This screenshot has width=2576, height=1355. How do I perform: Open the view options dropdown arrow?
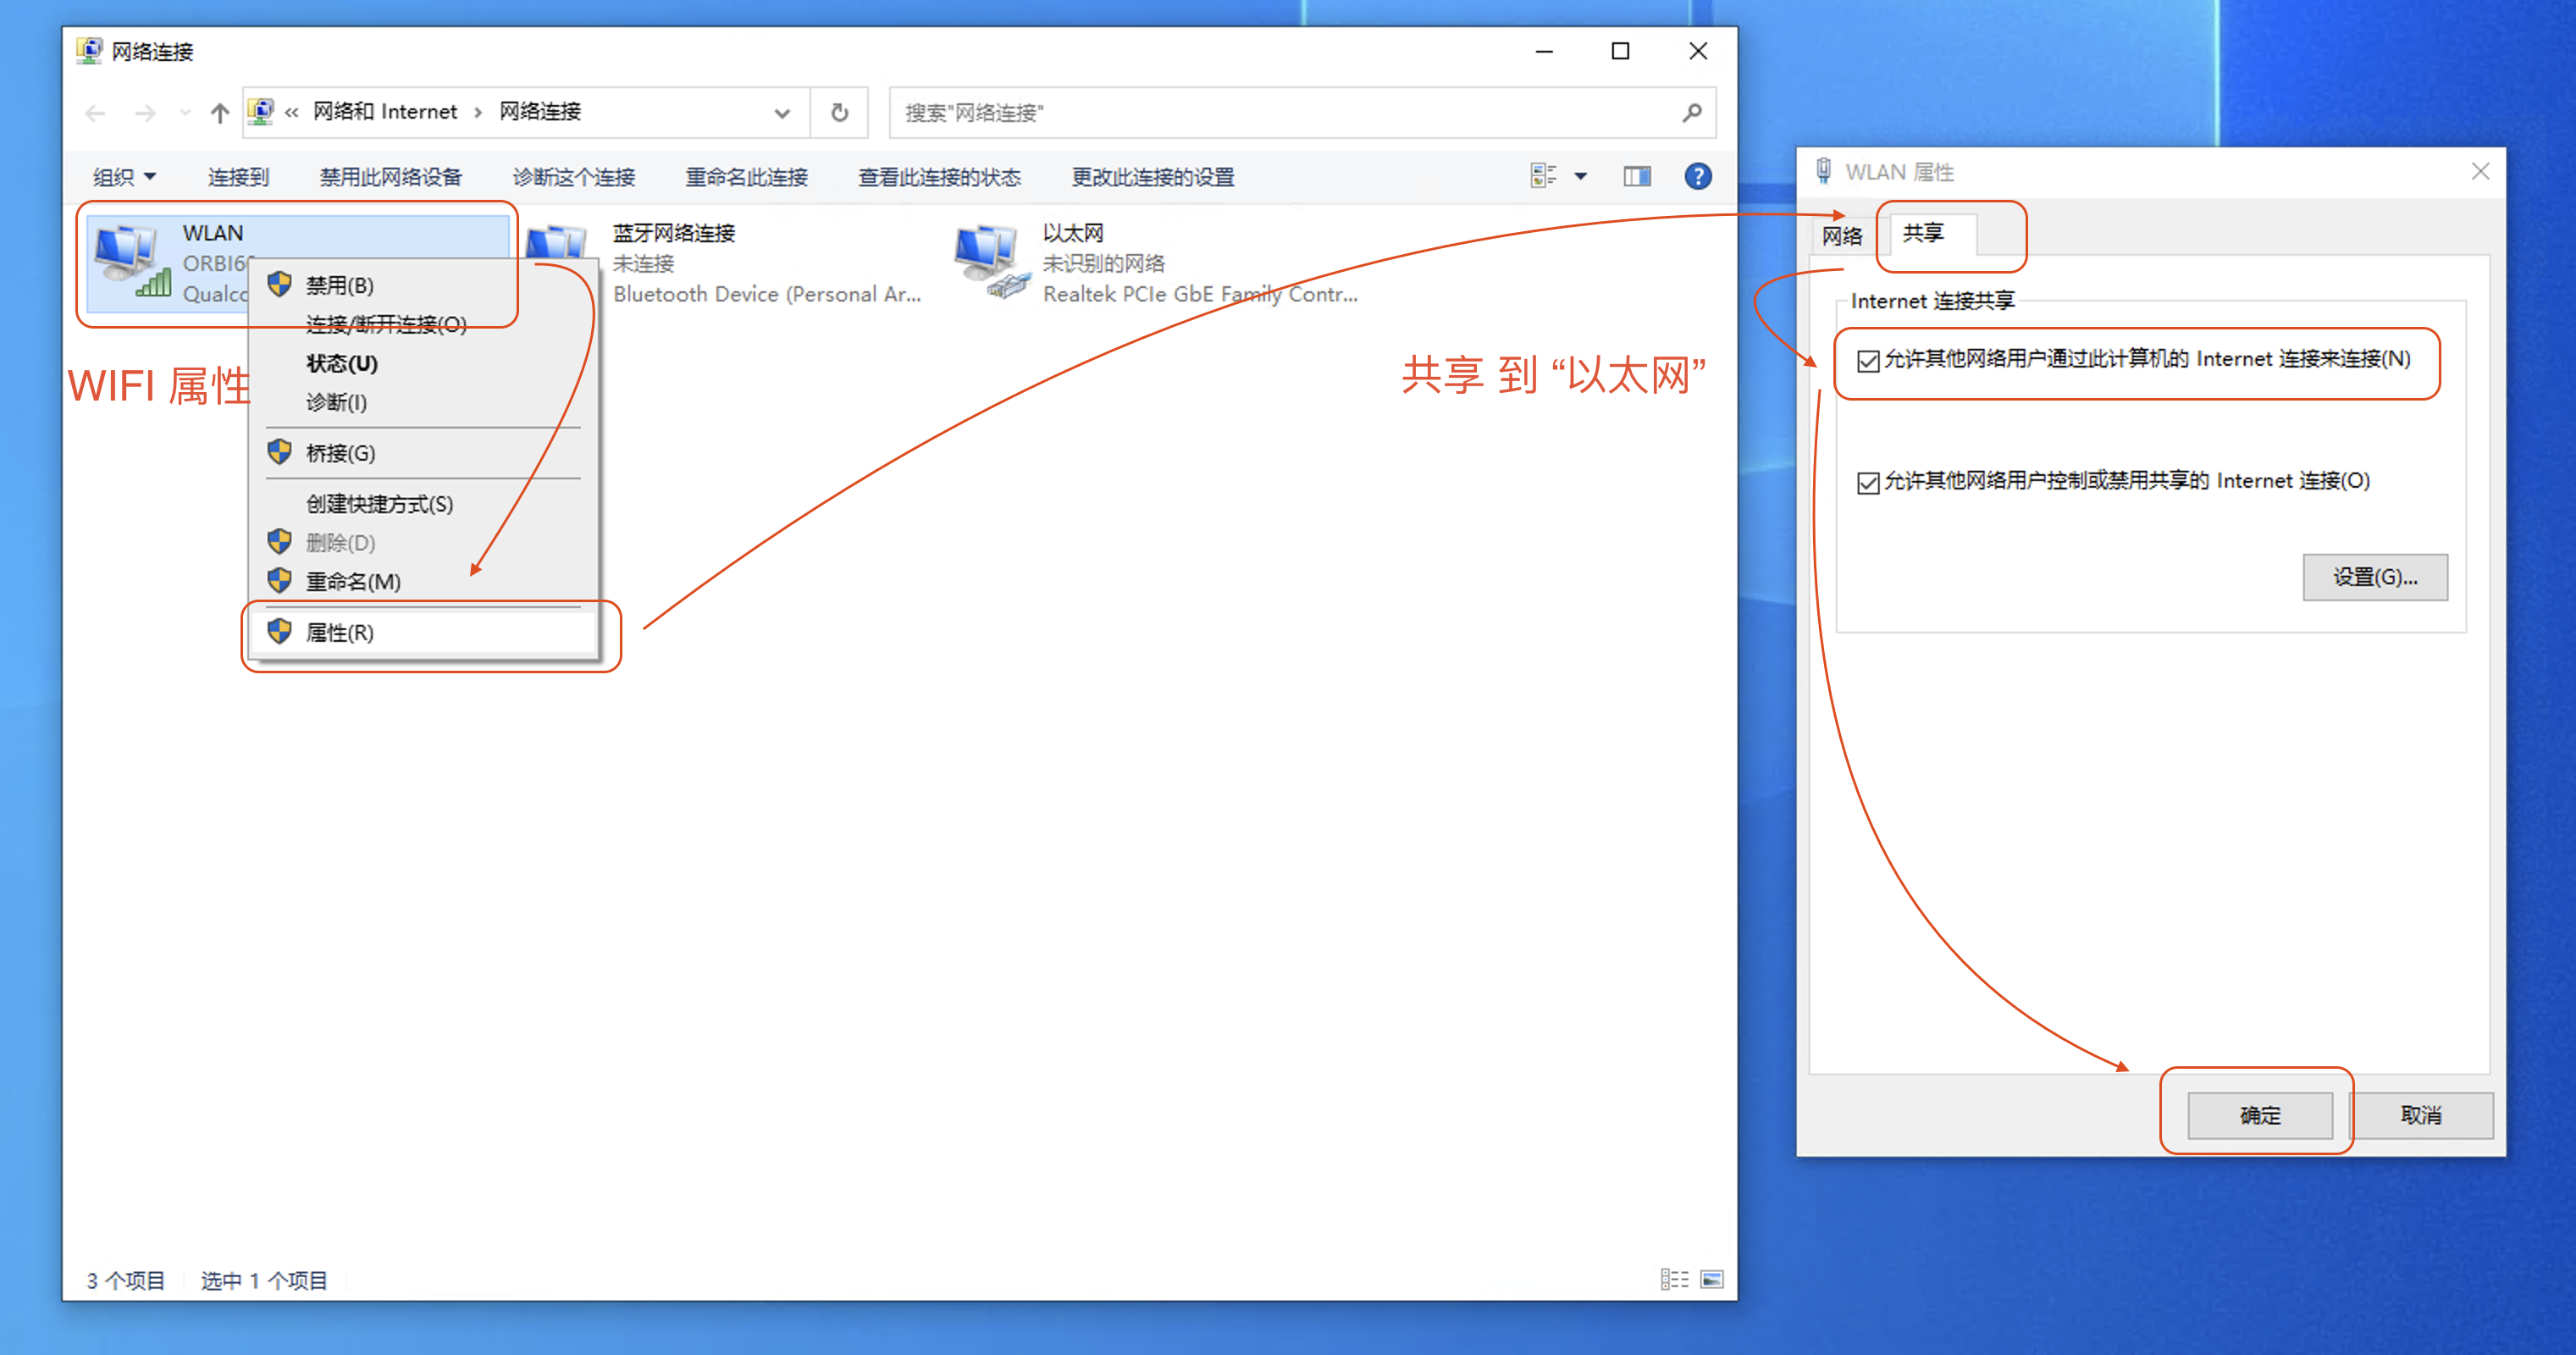click(x=1581, y=177)
